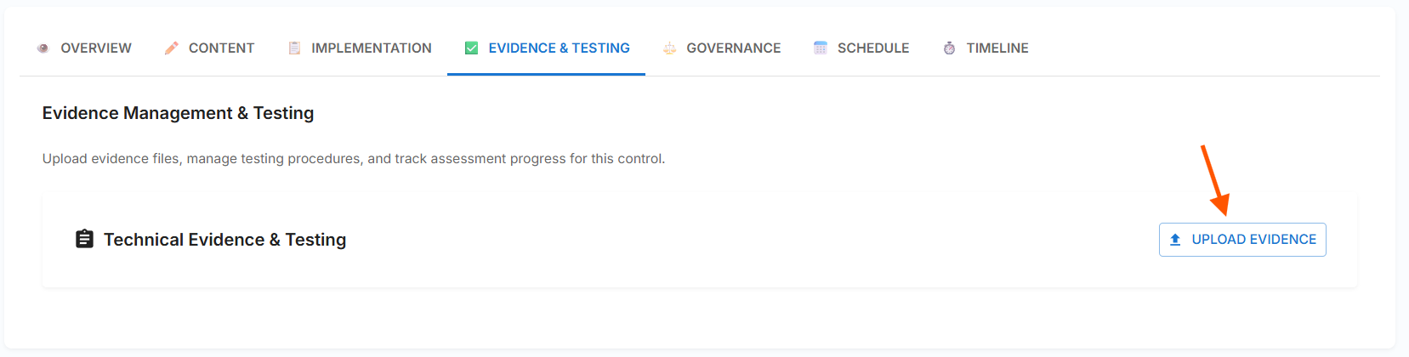
Task: Switch to the Overview tab
Action: click(x=96, y=48)
